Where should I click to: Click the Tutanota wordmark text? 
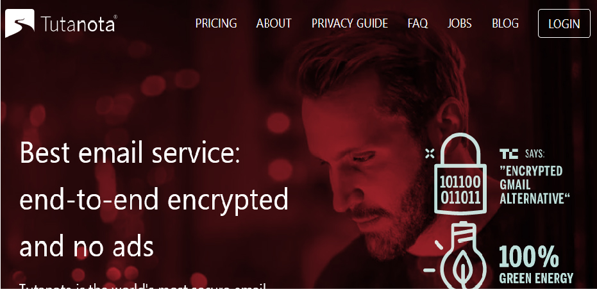[78, 25]
